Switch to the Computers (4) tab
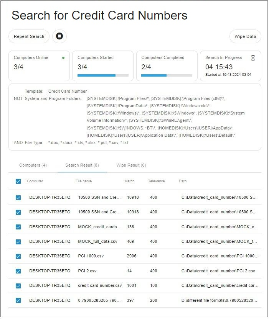 coord(33,165)
